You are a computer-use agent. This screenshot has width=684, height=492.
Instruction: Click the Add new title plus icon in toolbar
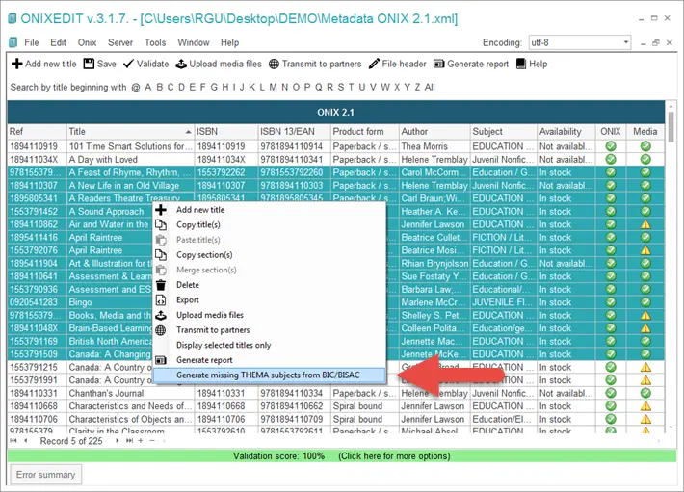(x=17, y=65)
